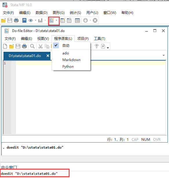Open 编辑(E) menu in Do-file Editor
Screen dimensions: 169x178
(26, 39)
